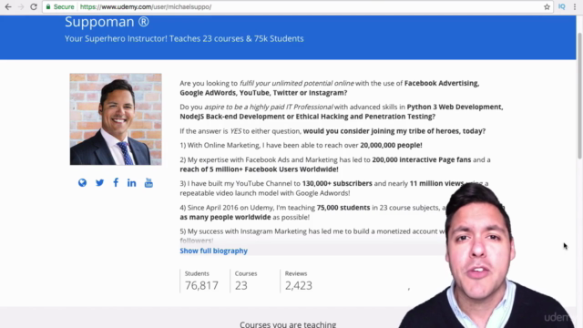Open instructor Facebook profile icon
Screen dimensions: 583x328
tap(116, 182)
